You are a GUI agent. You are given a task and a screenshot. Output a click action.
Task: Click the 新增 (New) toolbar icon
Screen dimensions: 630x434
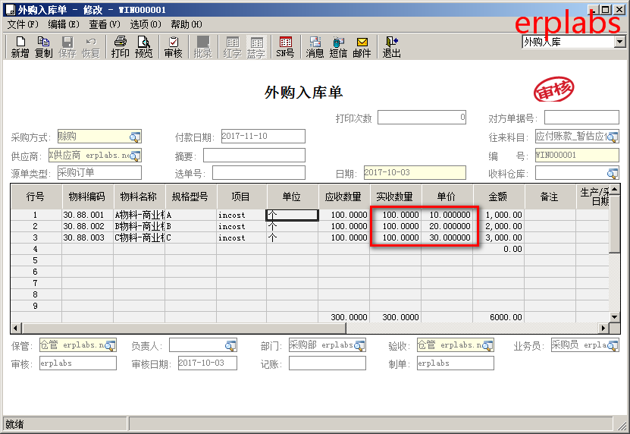coord(20,46)
